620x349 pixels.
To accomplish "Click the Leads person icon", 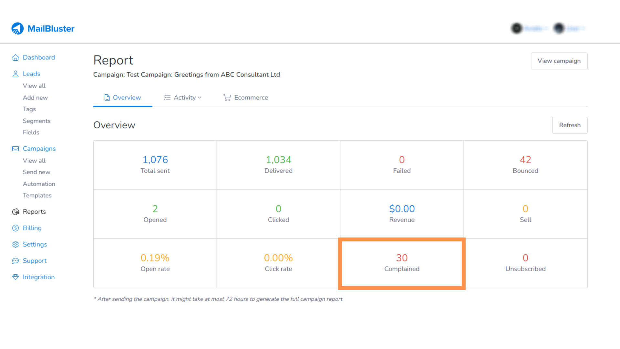I will (x=16, y=74).
